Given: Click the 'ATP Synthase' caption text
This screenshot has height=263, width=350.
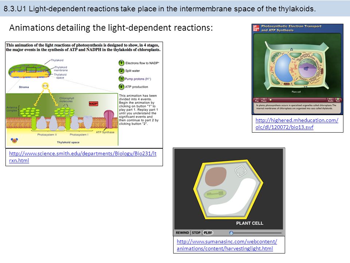Looking at the screenshot, I should click(105, 132).
